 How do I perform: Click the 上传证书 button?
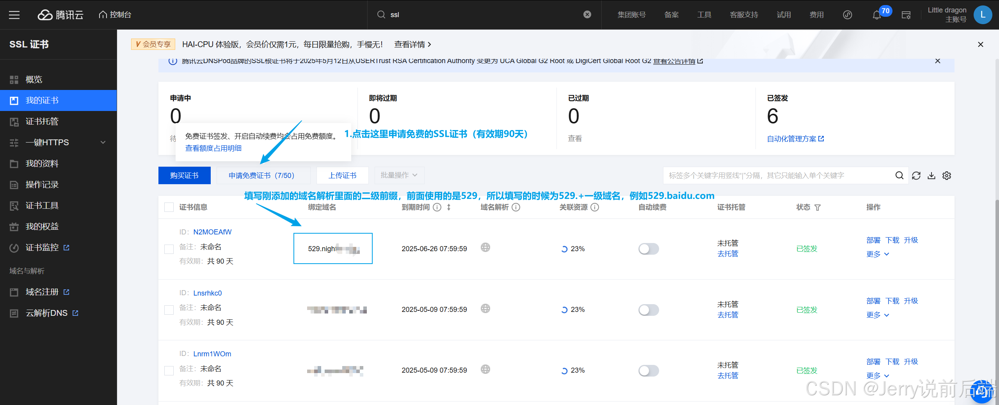click(x=342, y=175)
